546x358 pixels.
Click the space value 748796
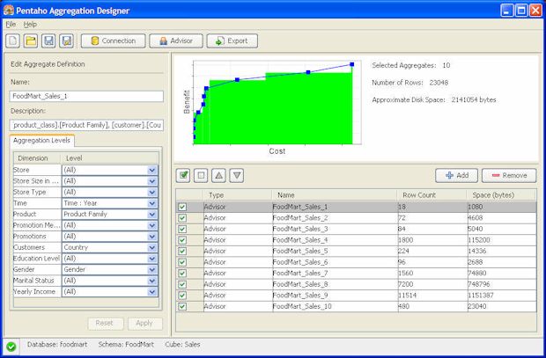(479, 284)
